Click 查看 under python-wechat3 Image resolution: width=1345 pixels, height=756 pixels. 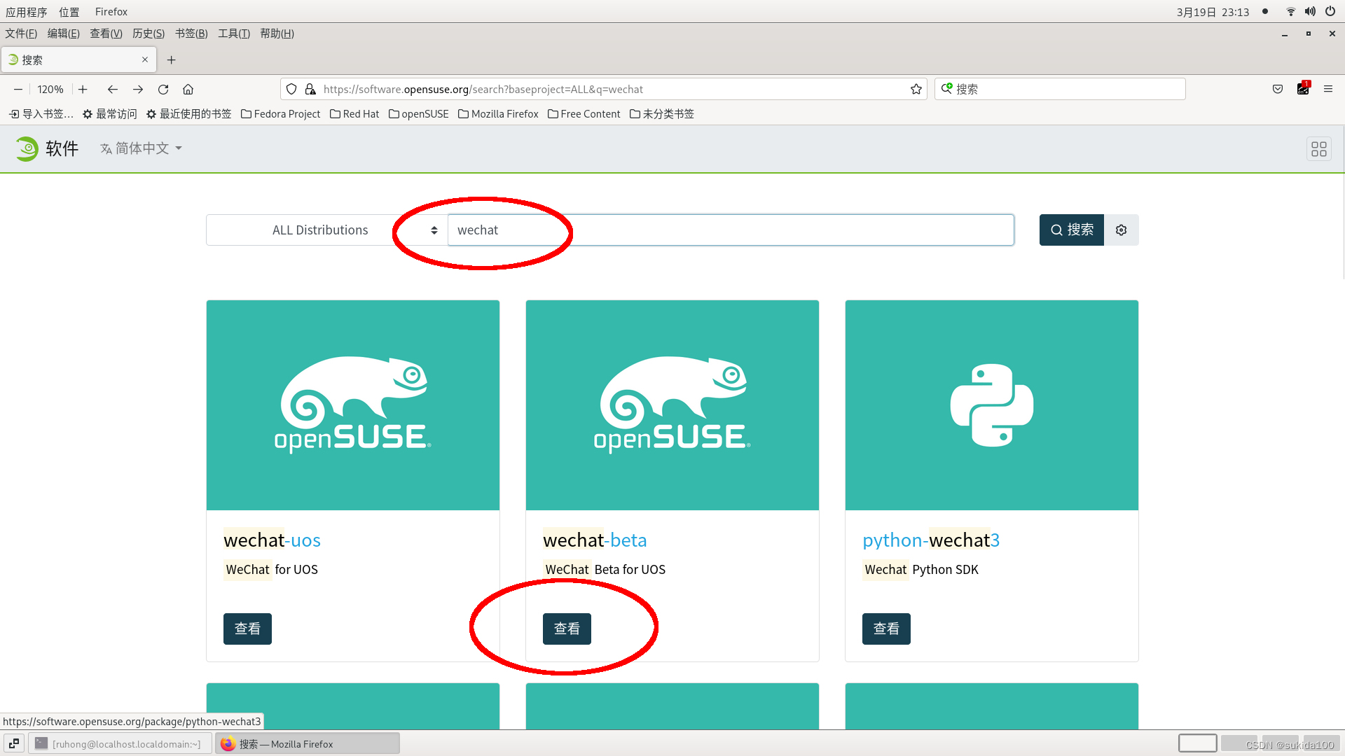886,629
